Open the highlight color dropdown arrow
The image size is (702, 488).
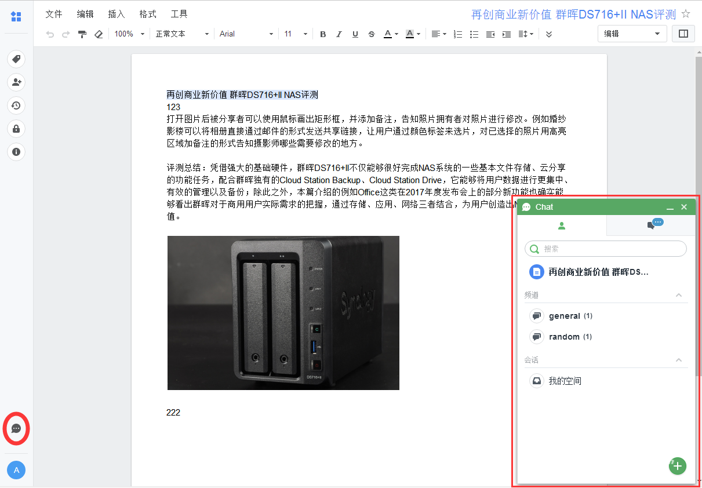pyautogui.click(x=419, y=34)
